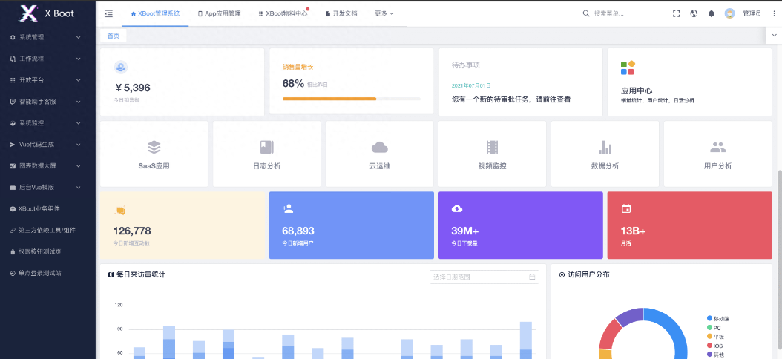Screen dimensions: 782x359
Task: Toggle IOS legend item in pie chart
Action: pos(714,346)
